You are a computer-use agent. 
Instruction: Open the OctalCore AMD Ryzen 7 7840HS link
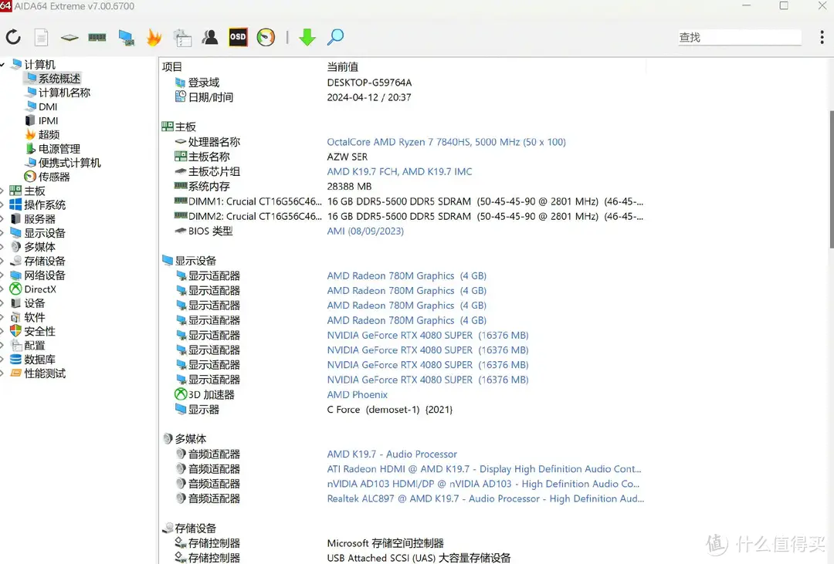pos(446,142)
